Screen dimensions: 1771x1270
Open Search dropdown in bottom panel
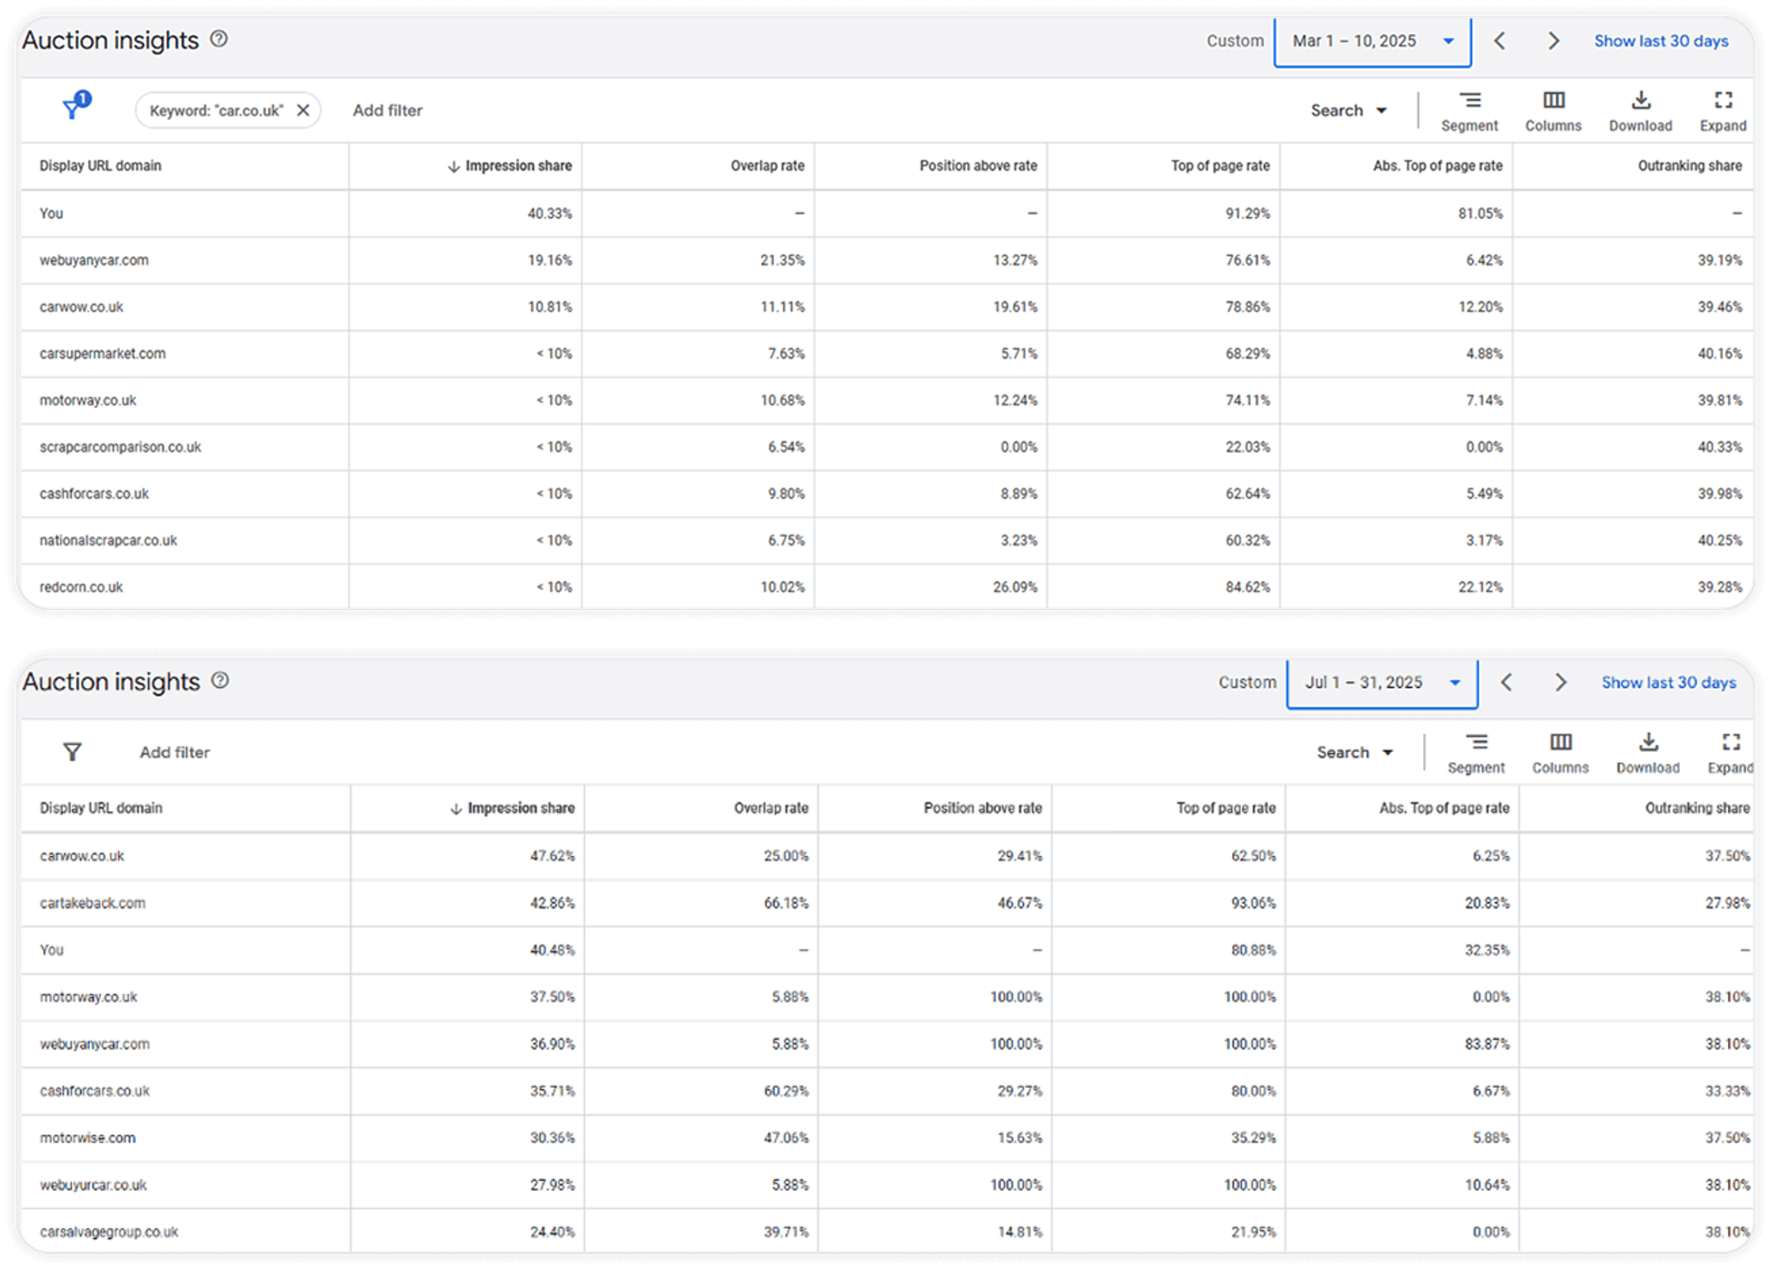[1355, 752]
